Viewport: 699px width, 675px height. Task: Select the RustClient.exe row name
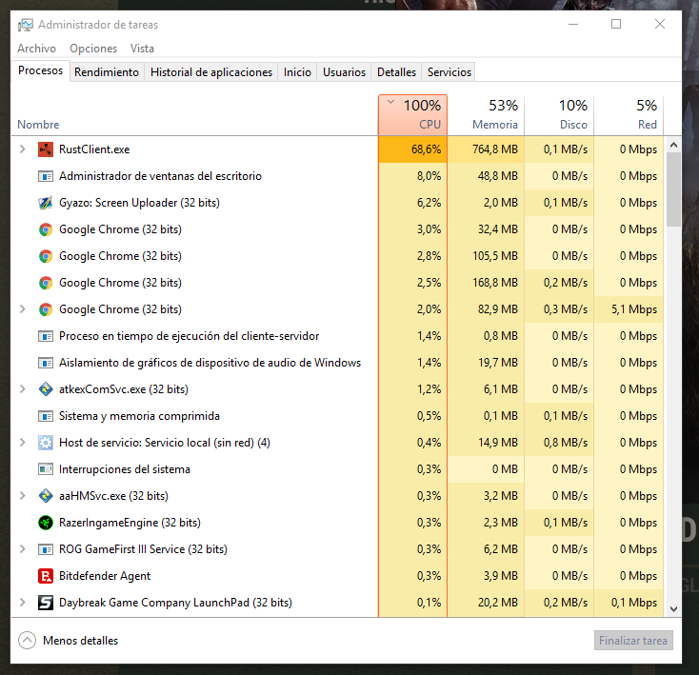[x=94, y=149]
